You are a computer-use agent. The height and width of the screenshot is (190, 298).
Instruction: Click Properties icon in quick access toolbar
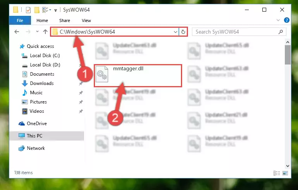click(28, 10)
